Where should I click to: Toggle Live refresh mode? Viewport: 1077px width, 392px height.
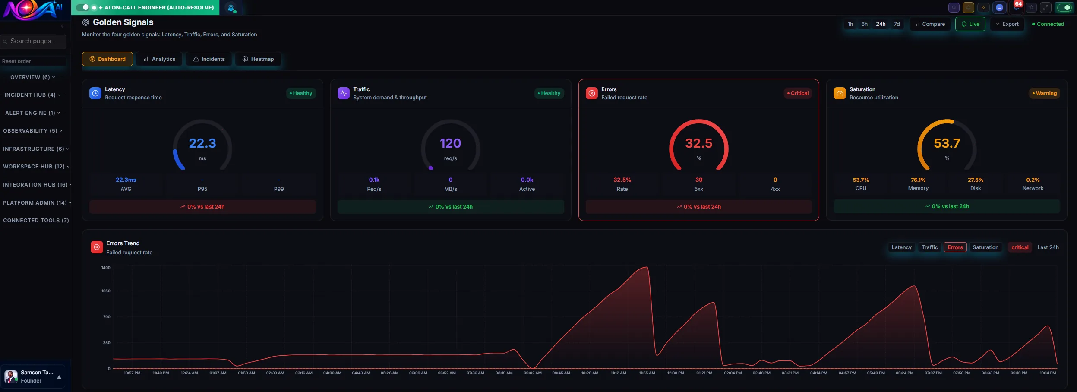coord(970,24)
